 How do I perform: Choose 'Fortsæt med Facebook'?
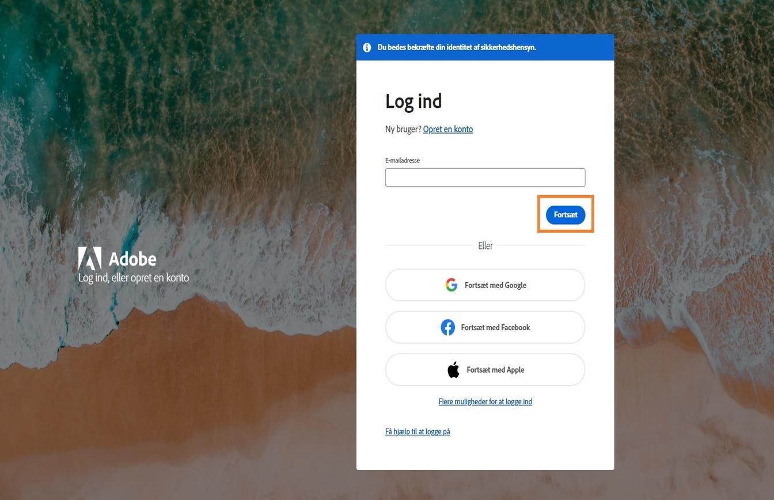[x=485, y=327]
